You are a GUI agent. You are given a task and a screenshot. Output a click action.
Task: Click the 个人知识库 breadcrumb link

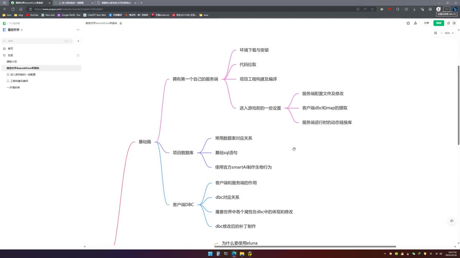[14, 23]
